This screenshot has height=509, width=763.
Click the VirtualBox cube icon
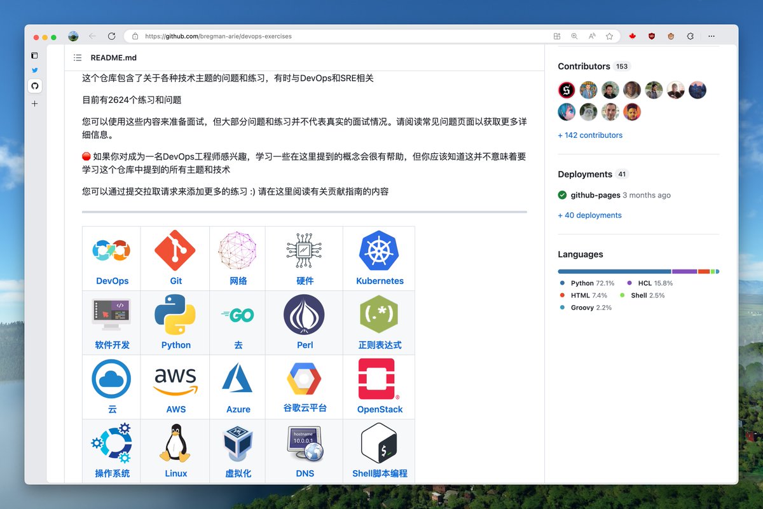tap(238, 443)
